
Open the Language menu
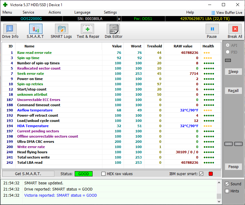coord(82,12)
